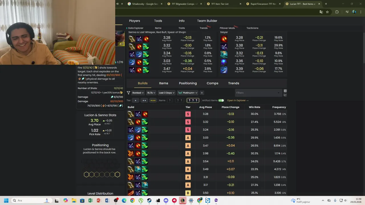Open the Players menu

coord(135,21)
